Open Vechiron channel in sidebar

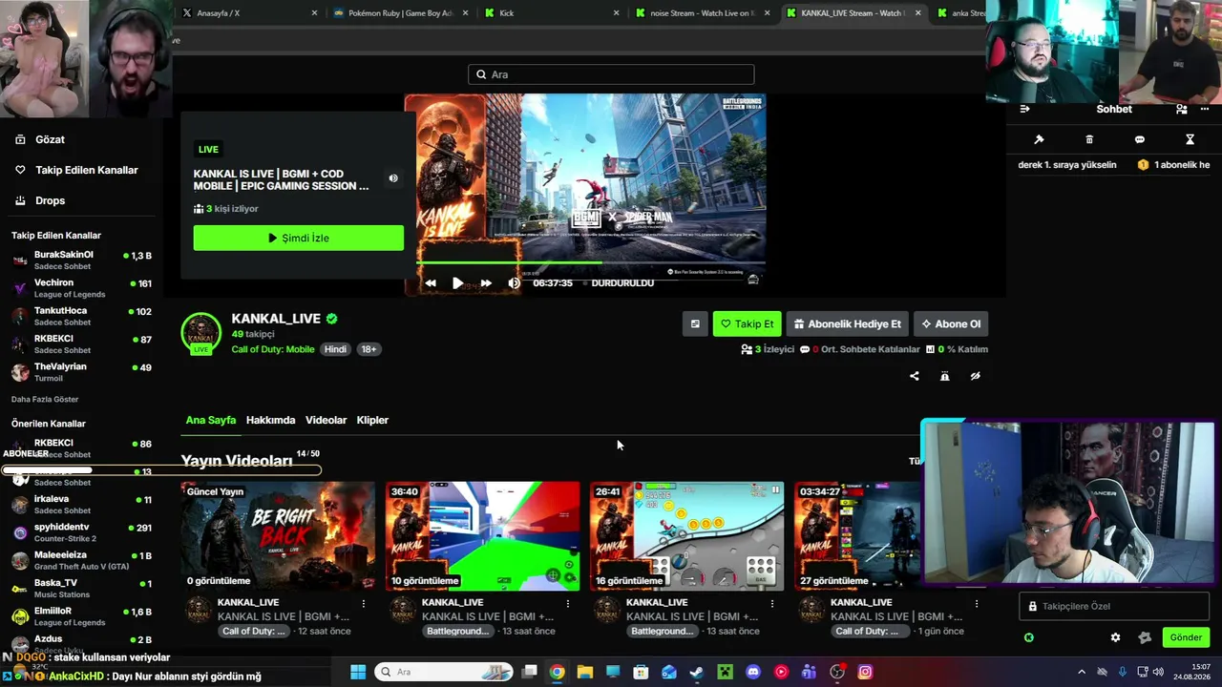[81, 288]
